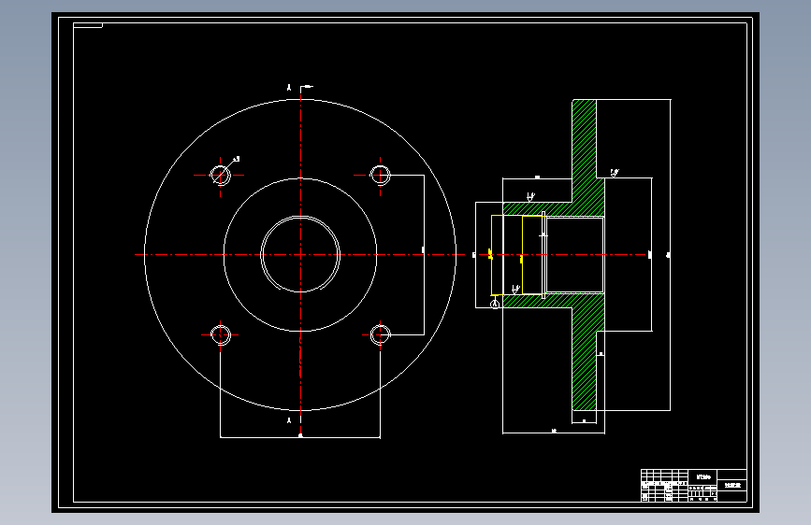The width and height of the screenshot is (811, 525).
Task: Click the part name cell in the title block
Action: [x=732, y=485]
